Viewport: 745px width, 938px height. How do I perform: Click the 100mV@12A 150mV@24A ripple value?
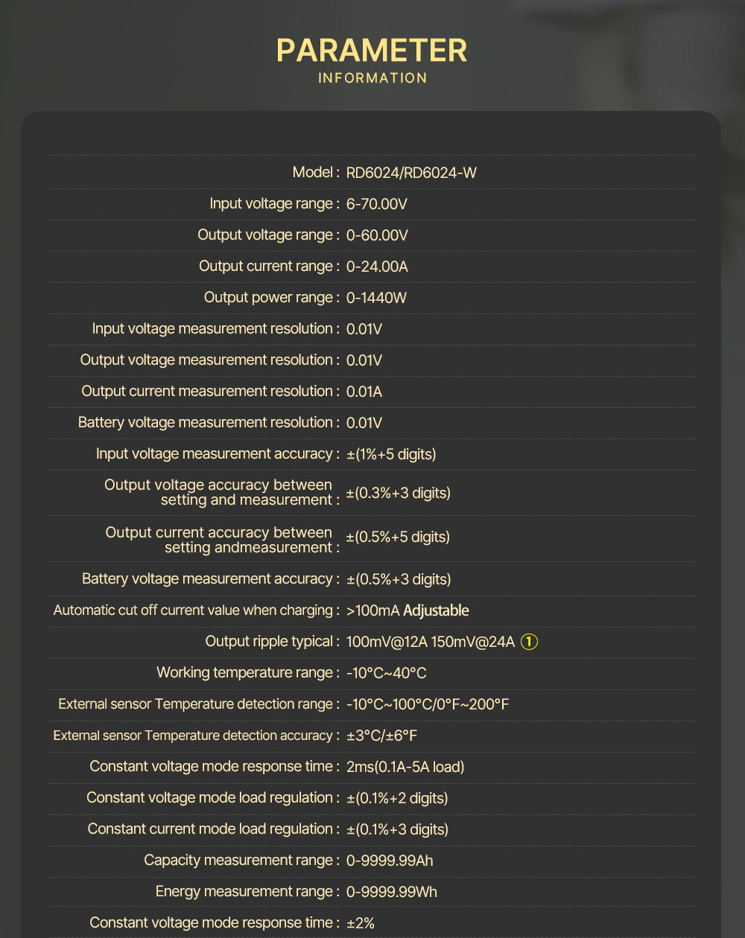pyautogui.click(x=431, y=642)
